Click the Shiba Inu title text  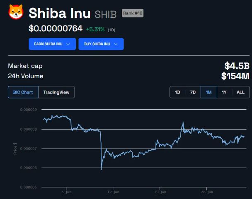(x=60, y=13)
